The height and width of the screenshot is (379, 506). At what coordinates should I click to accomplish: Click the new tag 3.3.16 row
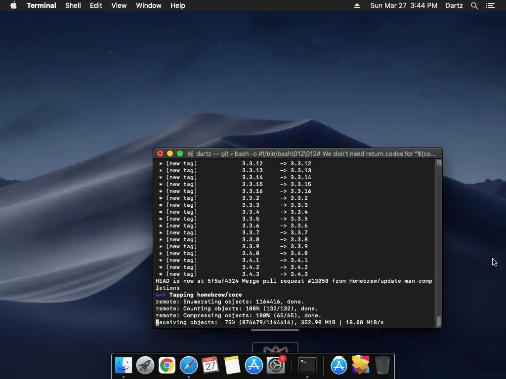tap(235, 191)
